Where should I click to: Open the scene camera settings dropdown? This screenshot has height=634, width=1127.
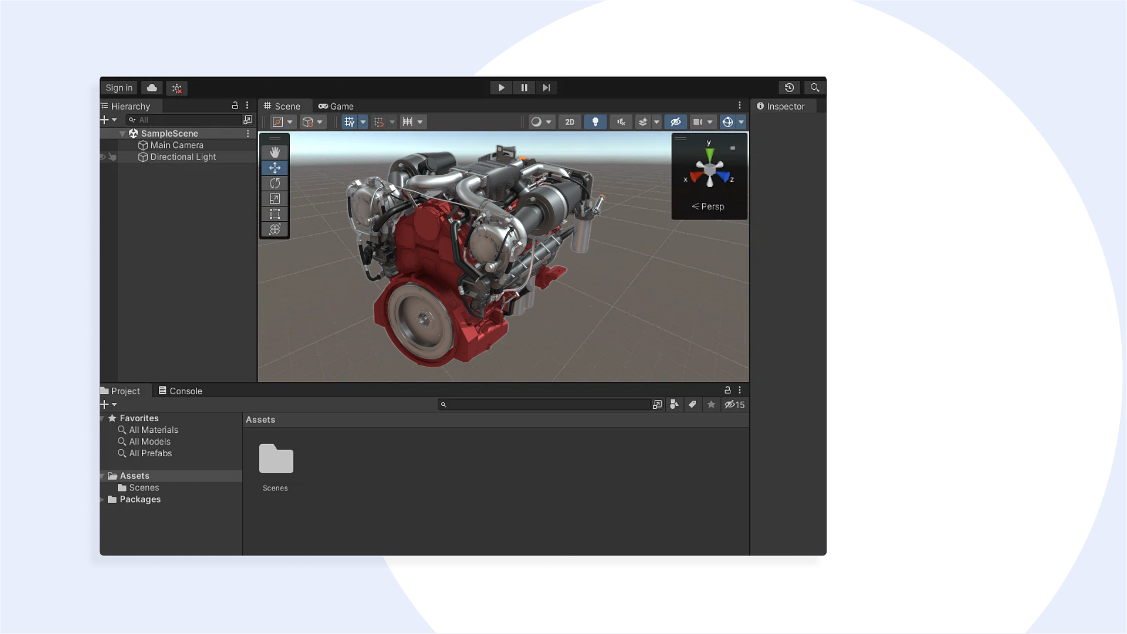coord(703,122)
